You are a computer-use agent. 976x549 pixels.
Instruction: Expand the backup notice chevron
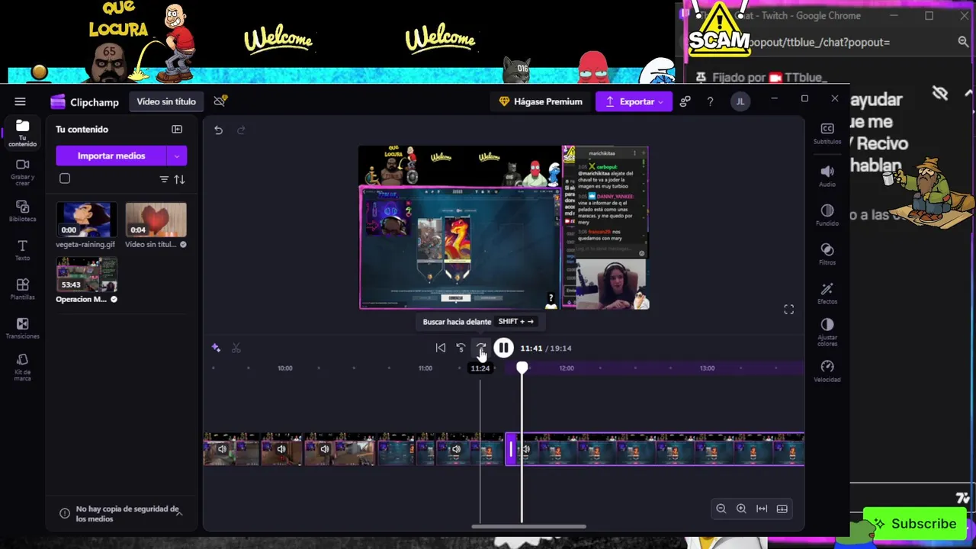click(x=179, y=513)
